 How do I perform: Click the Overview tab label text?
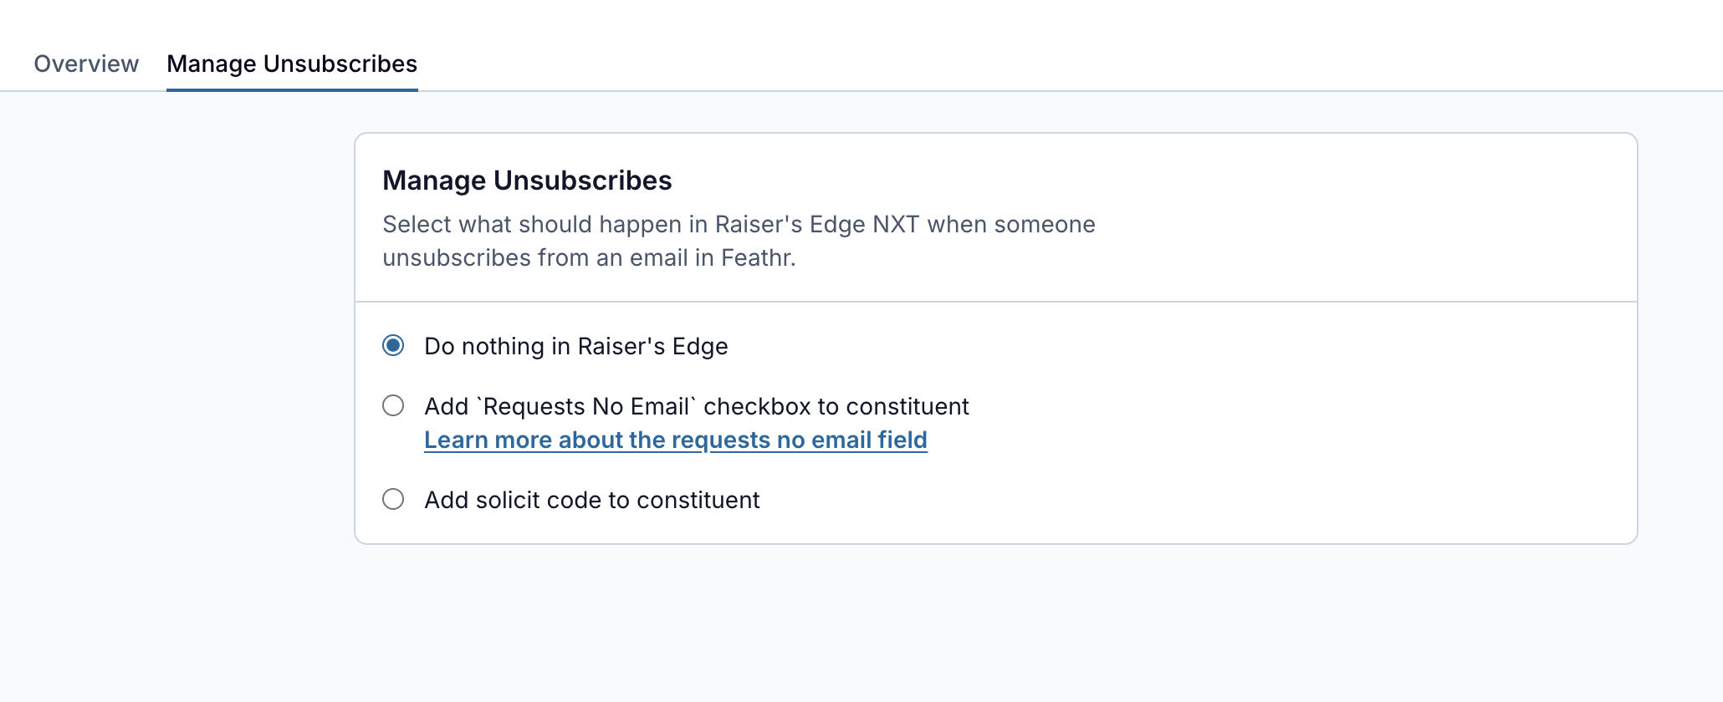pos(86,64)
